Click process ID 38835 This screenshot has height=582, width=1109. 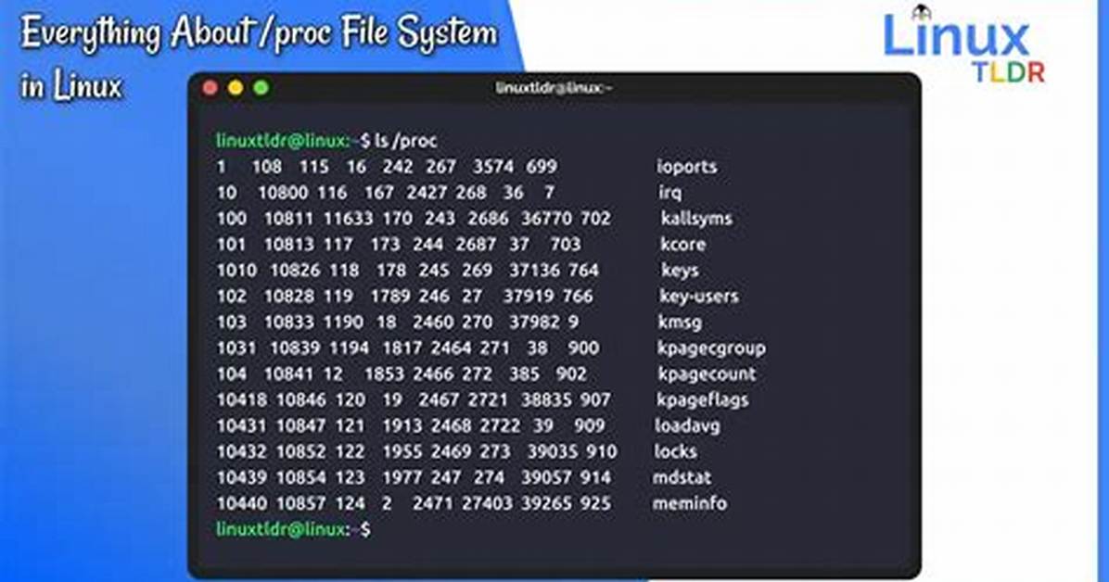click(x=546, y=399)
